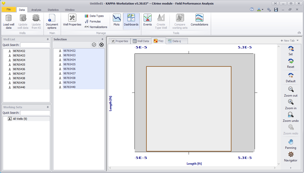
Task: Validate selection with check icon
Action: [x=94, y=45]
